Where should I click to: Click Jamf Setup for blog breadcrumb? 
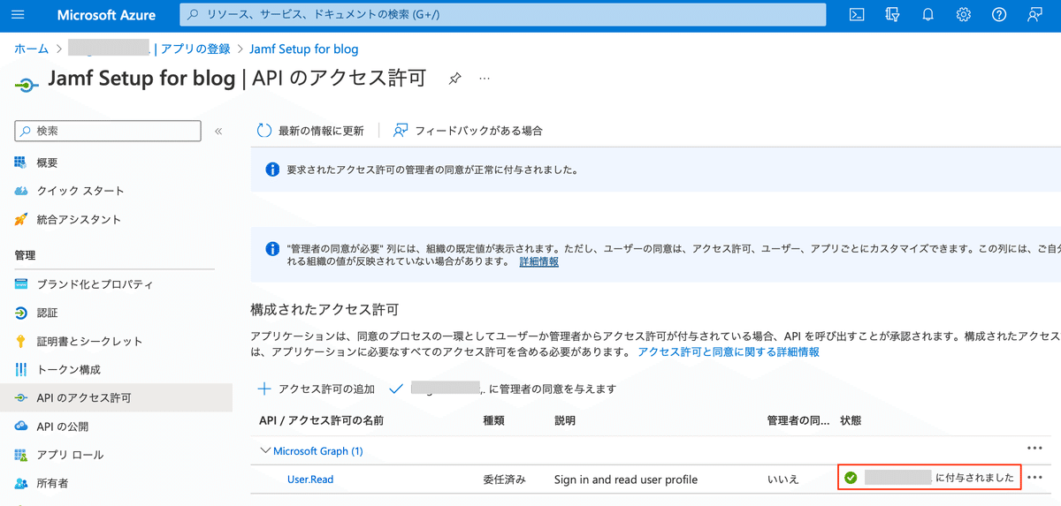(304, 49)
